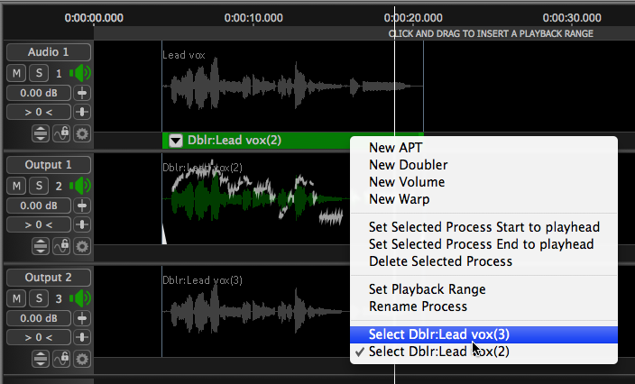Click the Audio 1 track name button
Image resolution: width=635 pixels, height=384 pixels.
48,52
